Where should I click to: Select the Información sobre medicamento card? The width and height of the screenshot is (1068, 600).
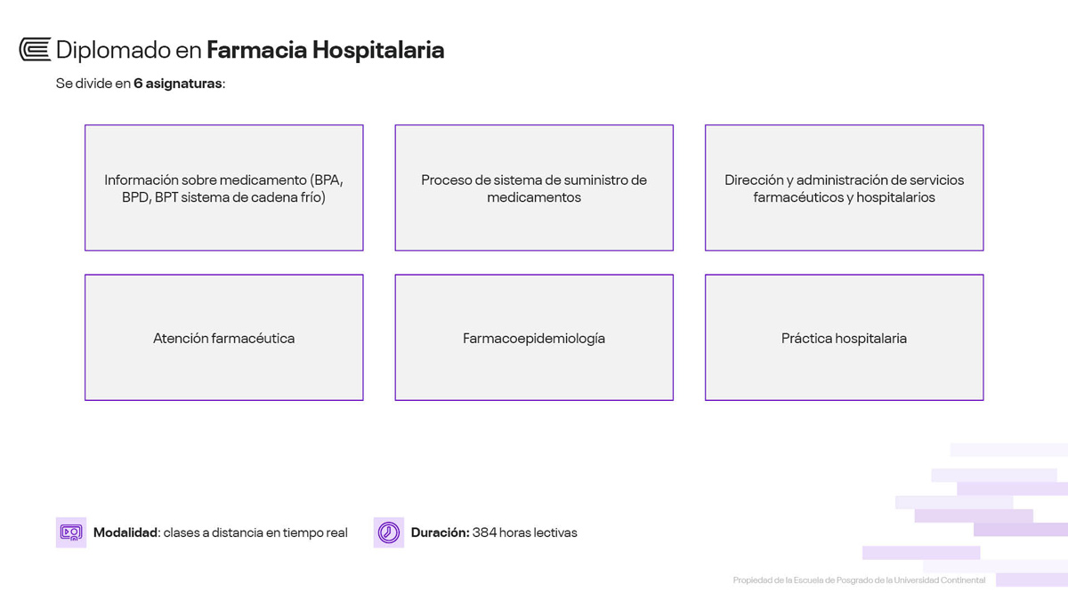(224, 188)
